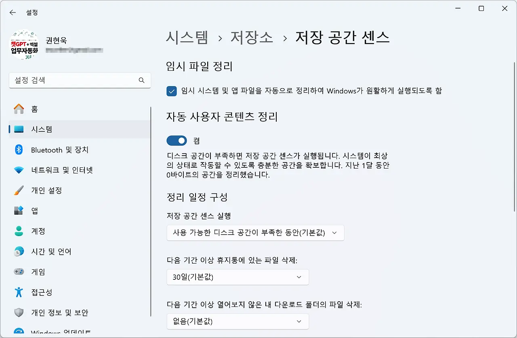
Task: Click the 개인 설정 brush icon
Action: 19,190
